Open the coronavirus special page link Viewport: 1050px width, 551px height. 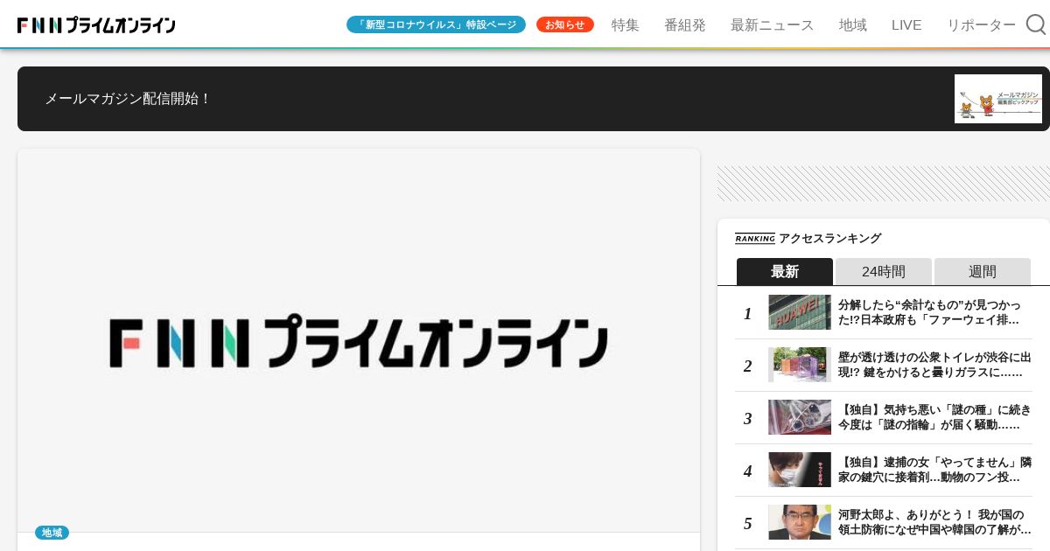point(436,24)
